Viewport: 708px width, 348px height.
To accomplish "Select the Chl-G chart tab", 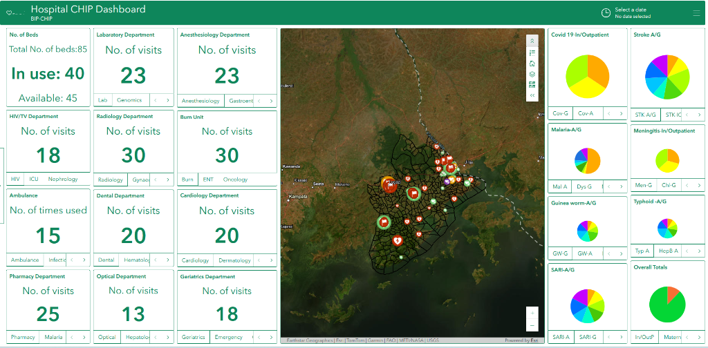I will pos(669,185).
